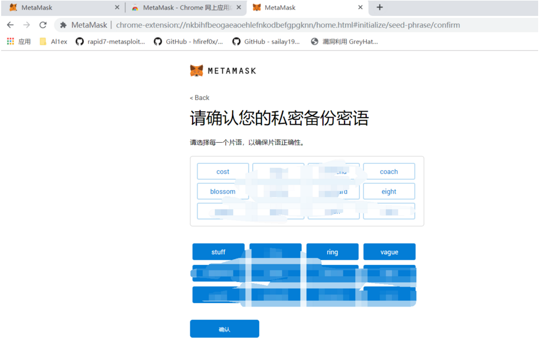
Task: Select the word "stuff" from the word bank
Action: [218, 251]
